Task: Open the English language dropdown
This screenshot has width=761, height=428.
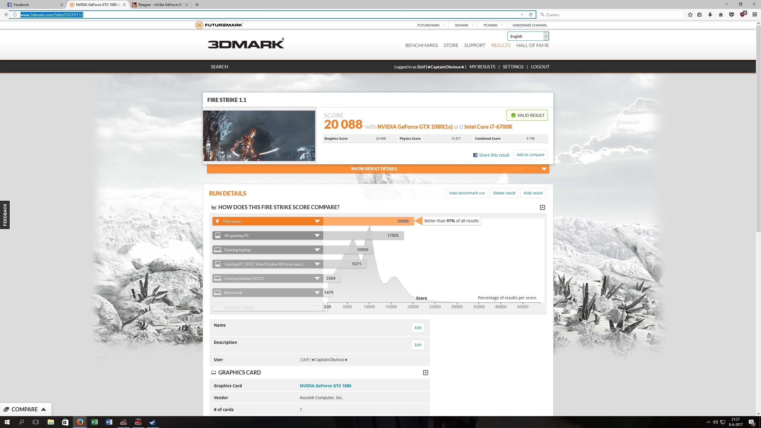Action: [528, 36]
